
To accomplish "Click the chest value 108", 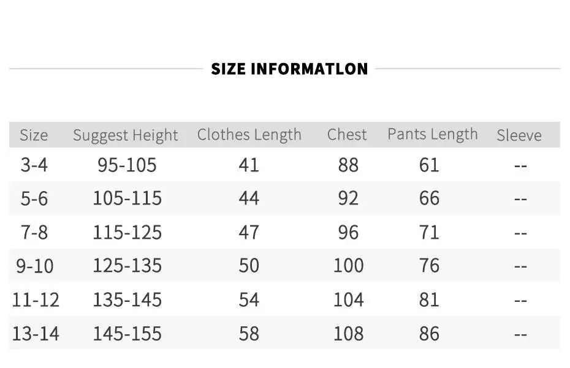I will (348, 333).
